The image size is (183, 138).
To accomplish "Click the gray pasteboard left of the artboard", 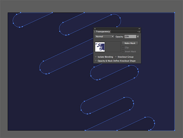I will (4, 70).
